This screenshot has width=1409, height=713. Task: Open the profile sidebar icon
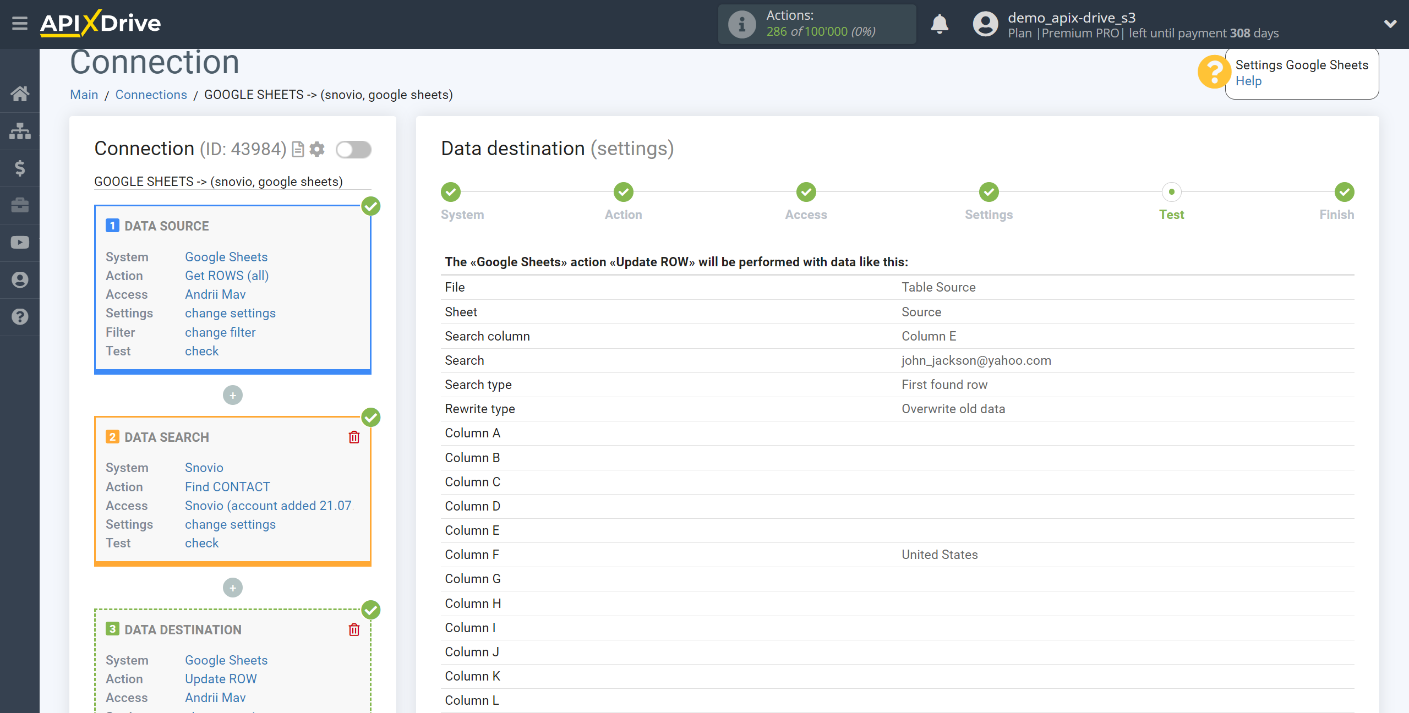click(20, 280)
